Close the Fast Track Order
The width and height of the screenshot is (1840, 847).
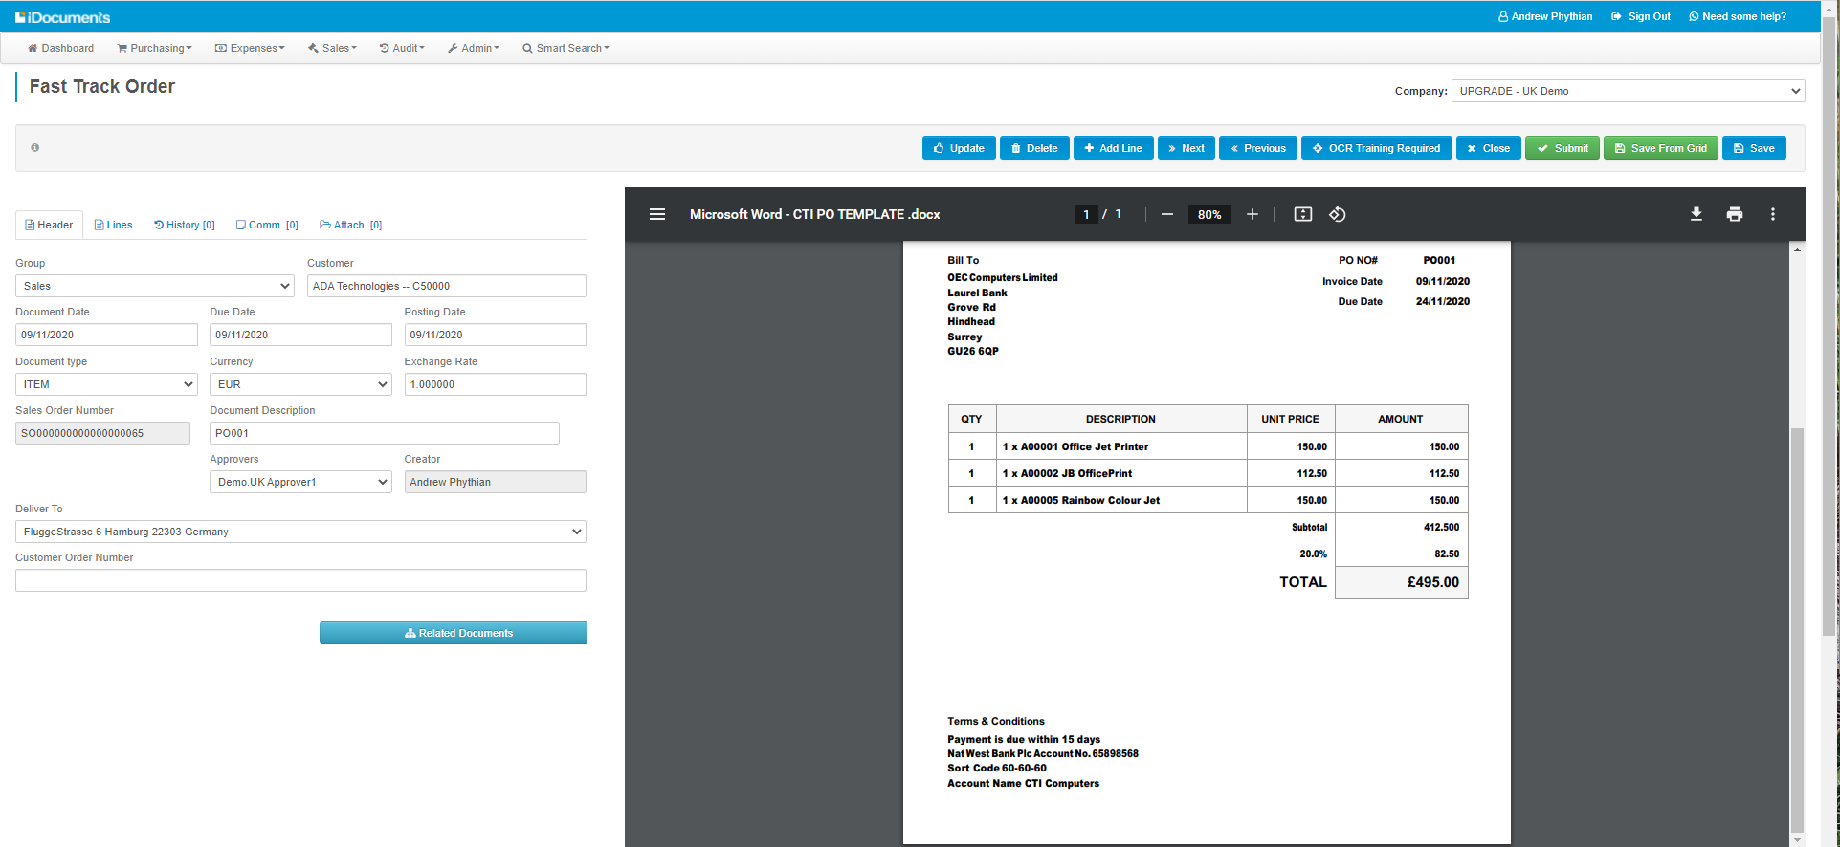pyautogui.click(x=1489, y=148)
